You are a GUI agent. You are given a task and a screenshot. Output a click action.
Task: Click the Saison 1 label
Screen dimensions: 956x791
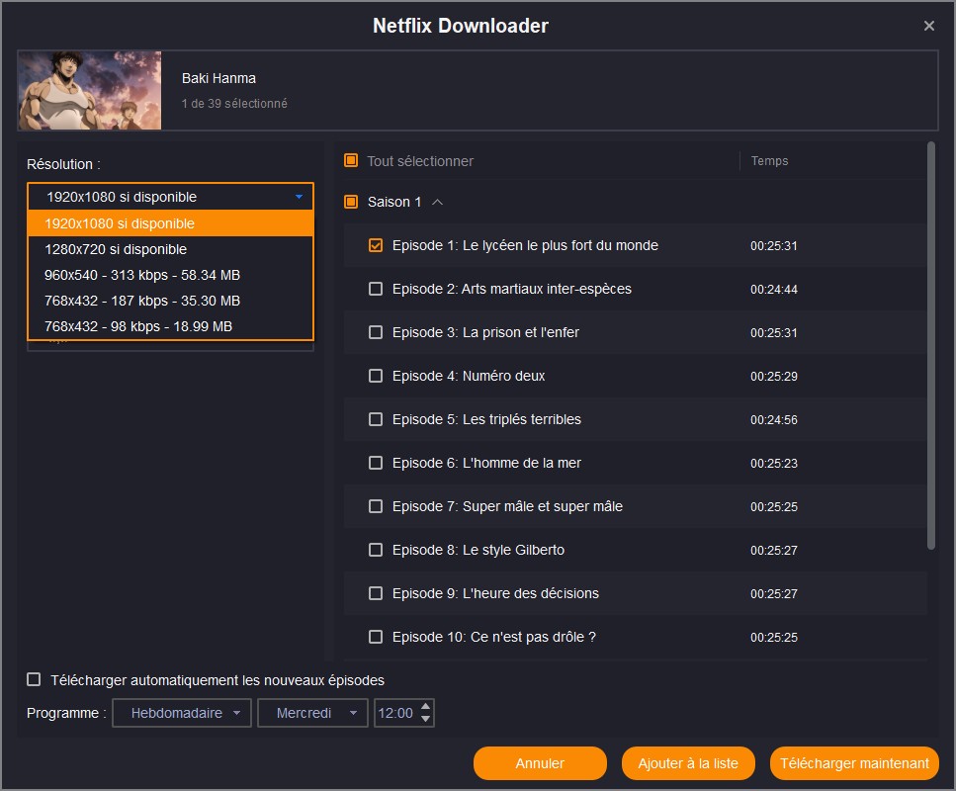point(394,202)
